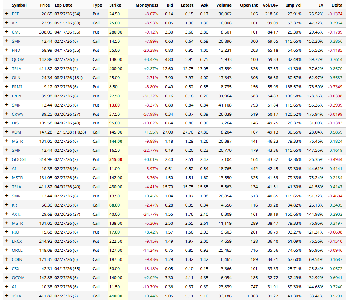Viewport: 346px width, 300px height.
Task: Open the XP symbol link
Action: pos(14,23)
